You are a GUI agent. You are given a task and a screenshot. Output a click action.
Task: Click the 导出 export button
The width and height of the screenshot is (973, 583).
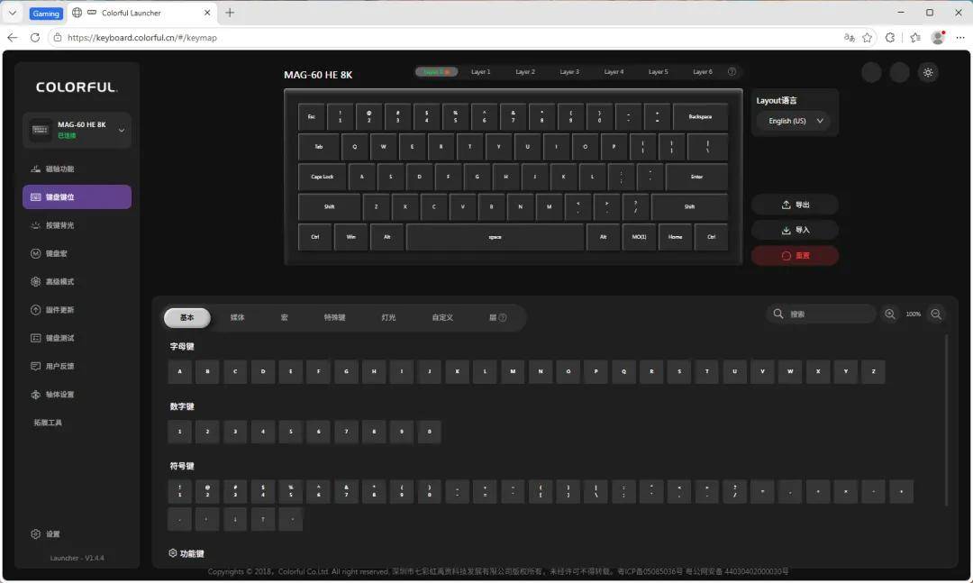pyautogui.click(x=795, y=205)
